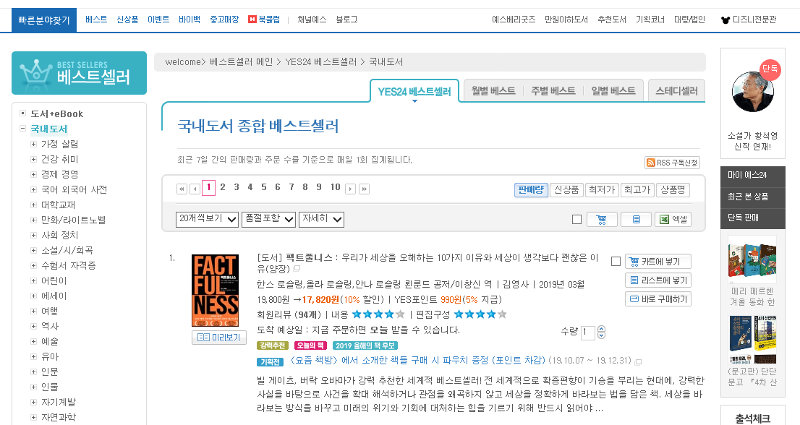Screen dimensions: 800x425
Task: Export list with 엑셀 button
Action: click(673, 220)
